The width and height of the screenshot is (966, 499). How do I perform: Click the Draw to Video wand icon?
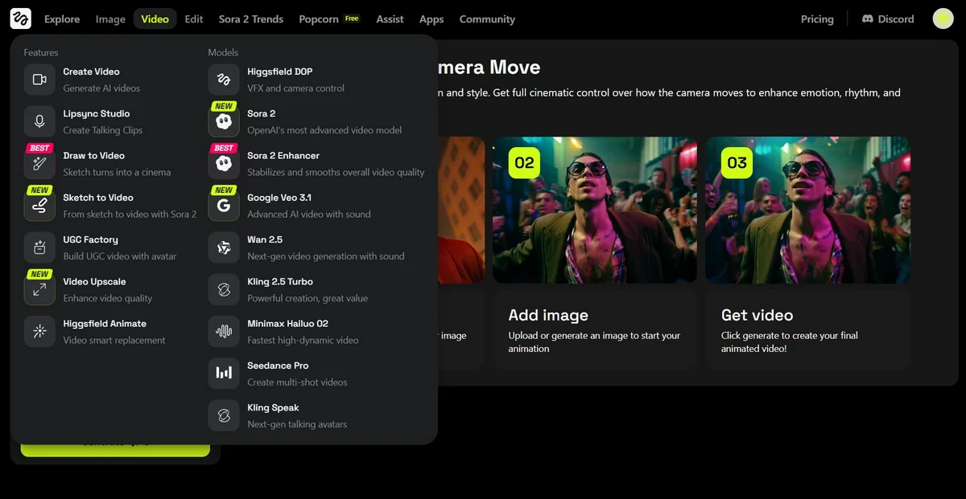tap(39, 163)
